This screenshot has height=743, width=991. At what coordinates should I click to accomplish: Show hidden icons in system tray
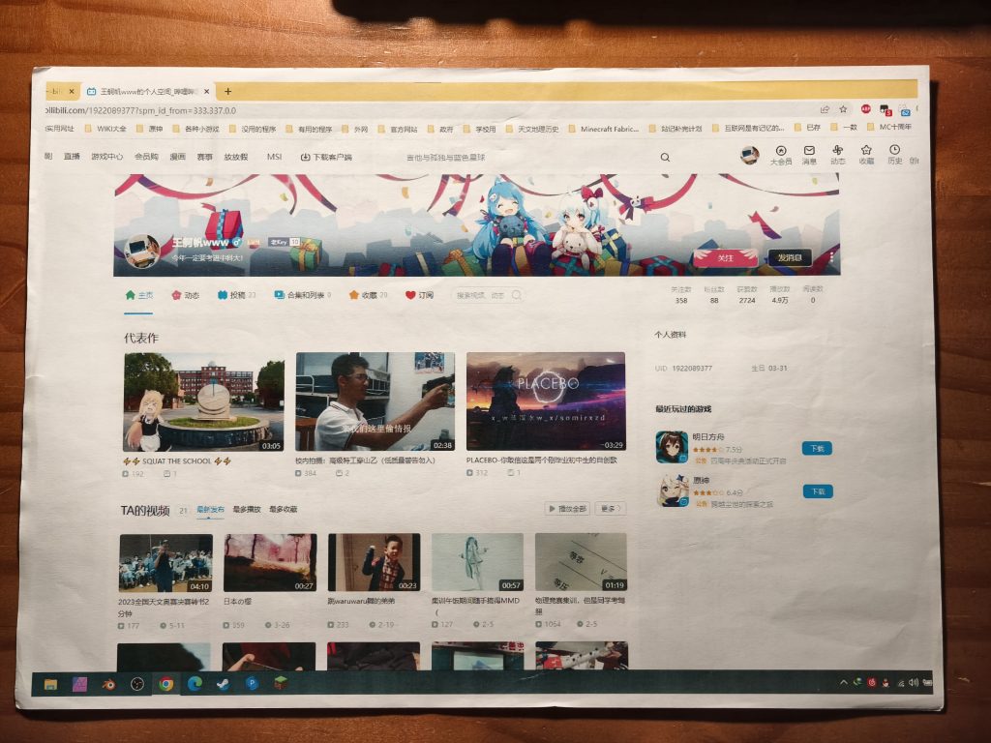coord(843,683)
